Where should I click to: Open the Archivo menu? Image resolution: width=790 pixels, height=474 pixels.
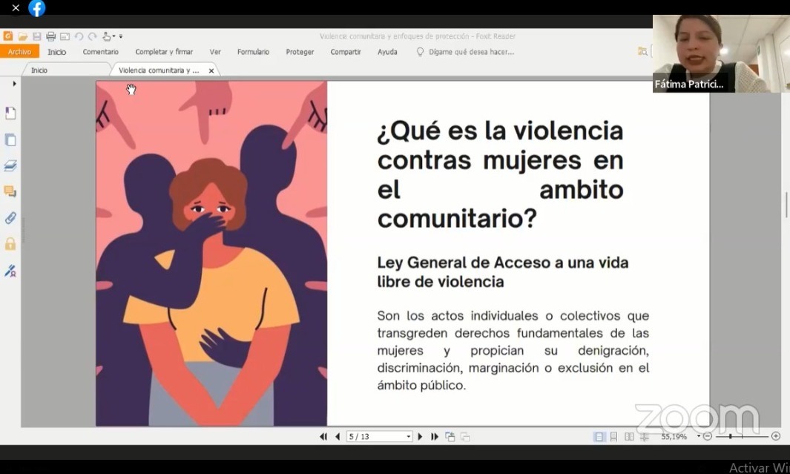click(19, 51)
